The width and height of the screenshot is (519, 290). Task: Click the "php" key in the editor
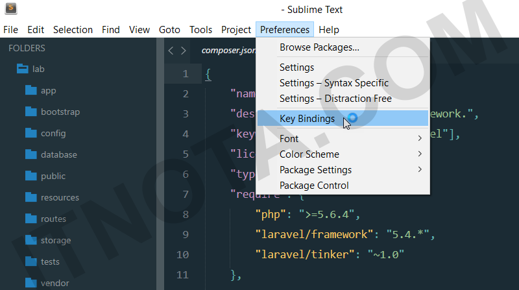pyautogui.click(x=271, y=215)
